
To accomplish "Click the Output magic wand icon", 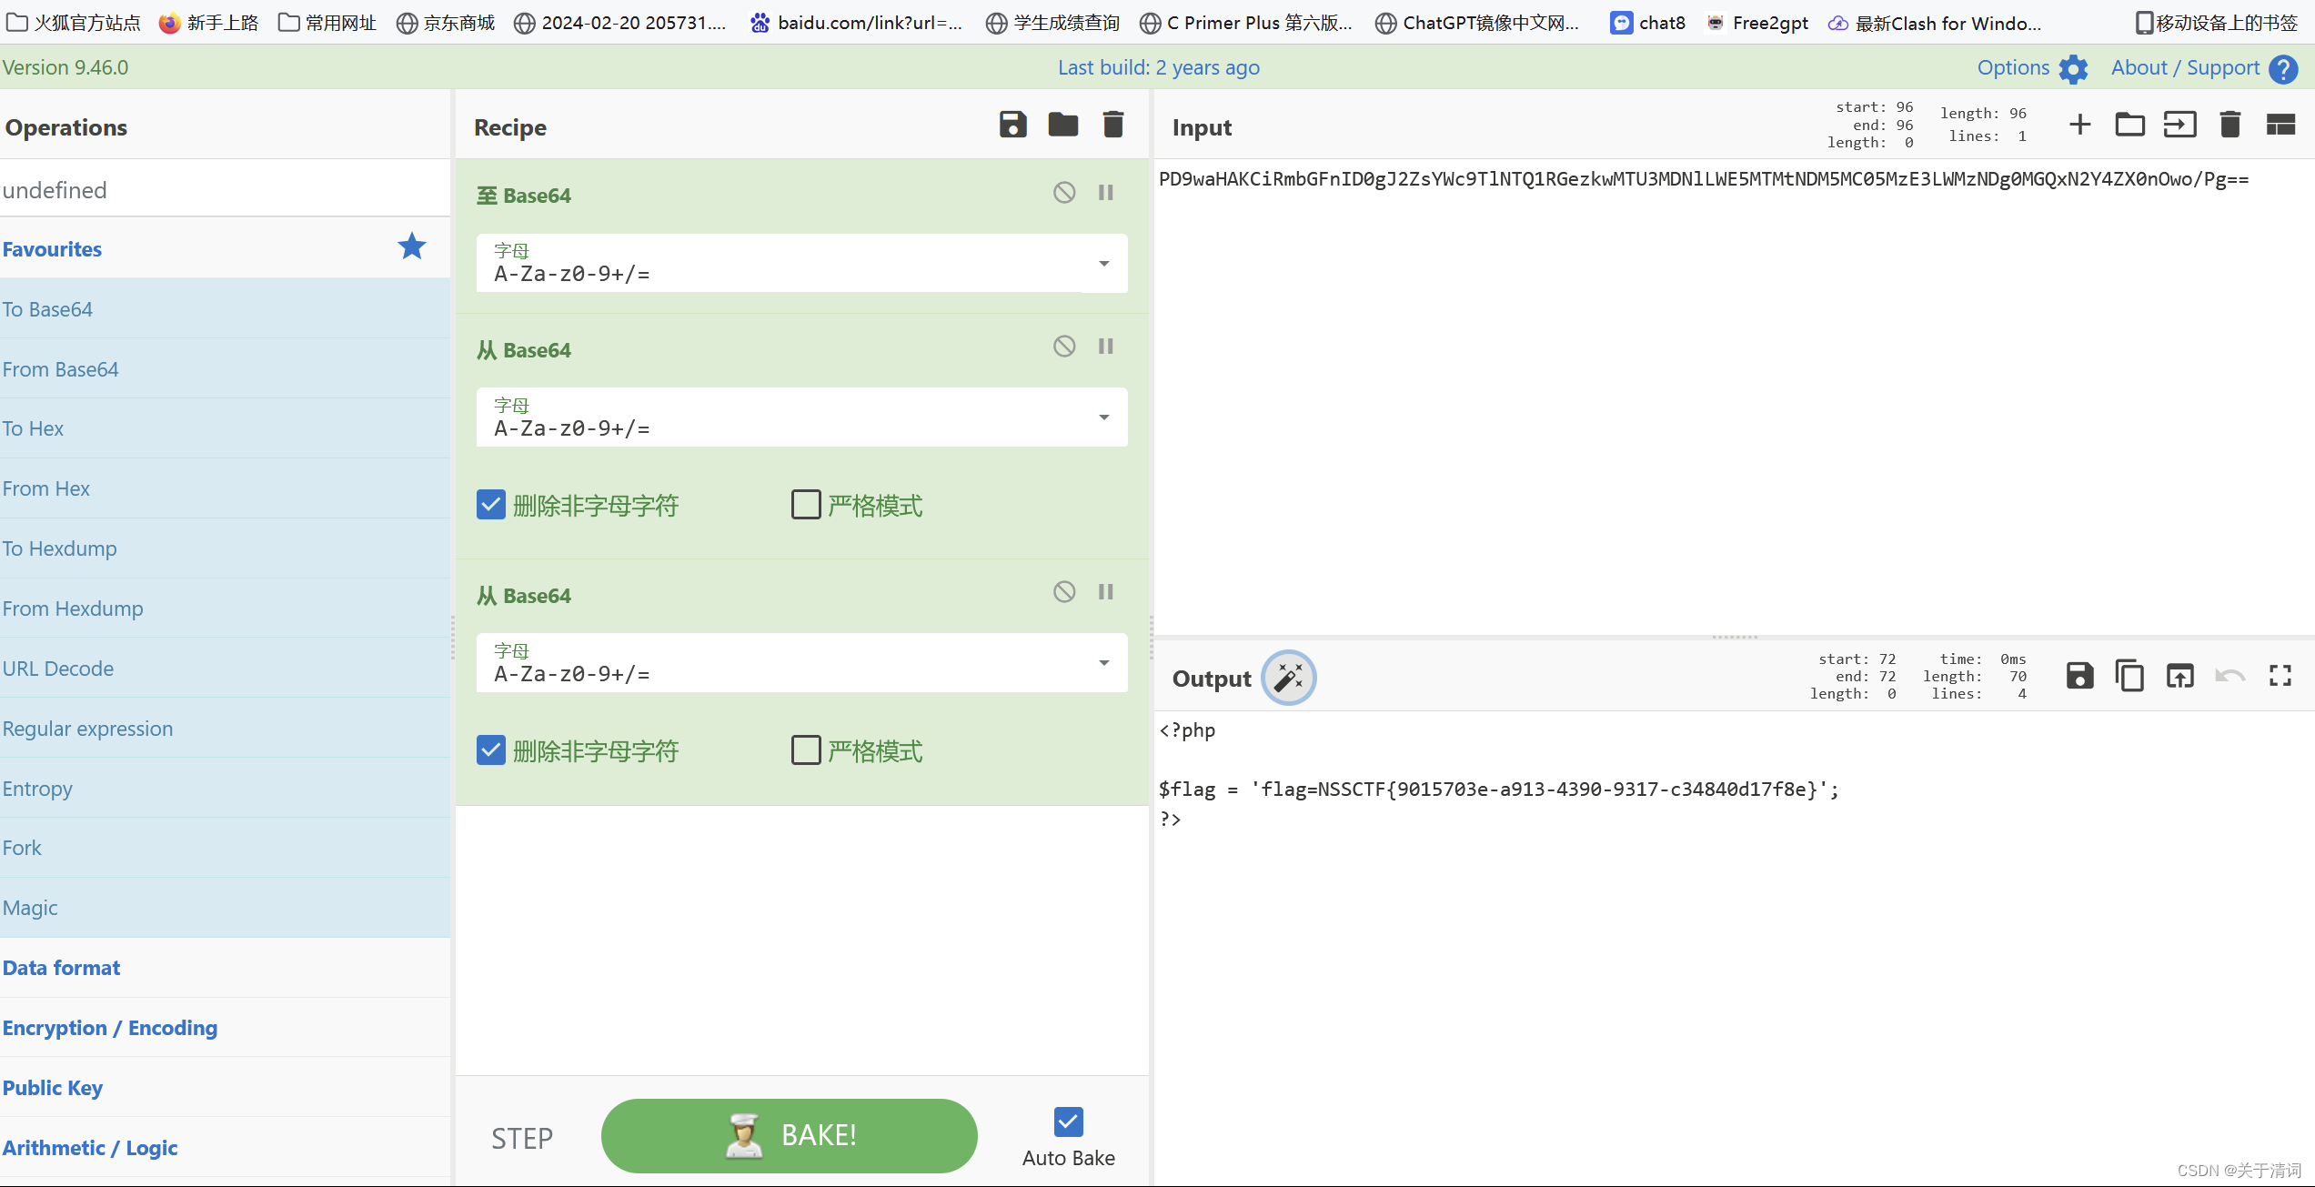I will [1288, 678].
